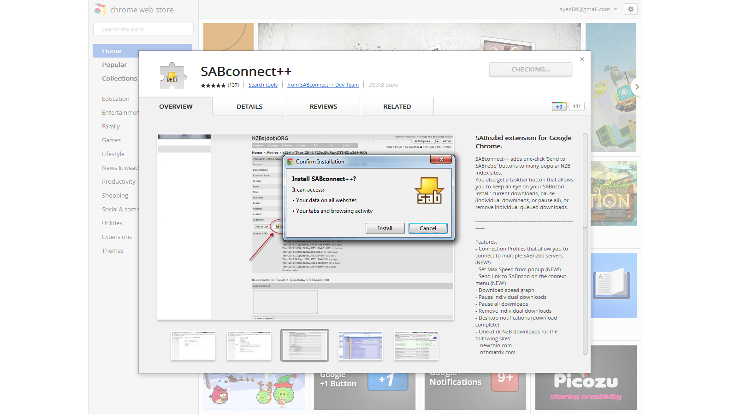
Task: Select the second screenshot thumbnail
Action: [249, 345]
